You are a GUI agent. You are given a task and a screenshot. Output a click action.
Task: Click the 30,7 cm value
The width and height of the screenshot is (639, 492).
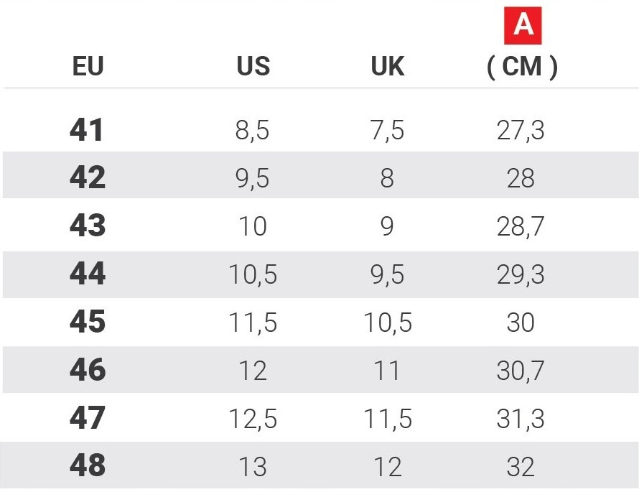tap(521, 371)
